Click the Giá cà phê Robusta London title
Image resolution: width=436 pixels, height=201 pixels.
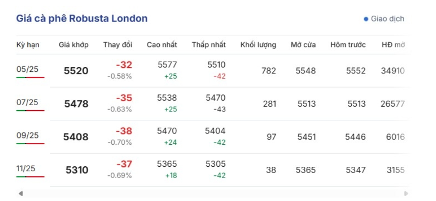pyautogui.click(x=82, y=19)
